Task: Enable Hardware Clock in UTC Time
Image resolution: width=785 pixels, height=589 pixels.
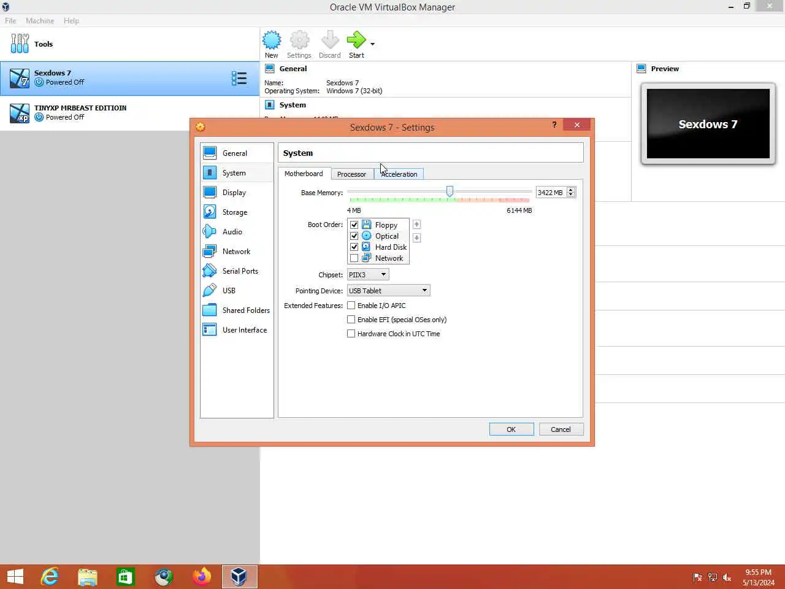Action: pyautogui.click(x=351, y=334)
